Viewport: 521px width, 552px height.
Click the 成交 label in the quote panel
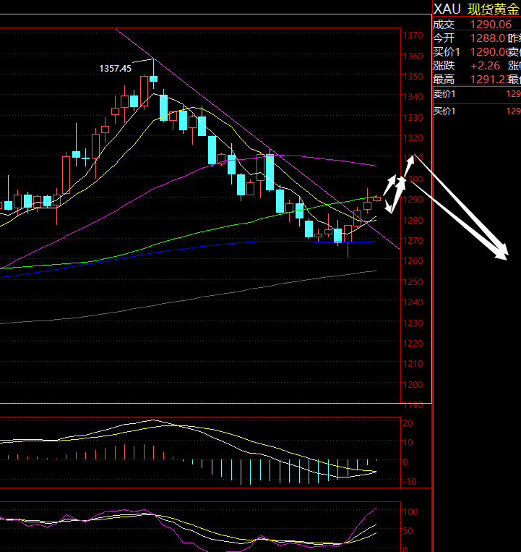click(444, 25)
